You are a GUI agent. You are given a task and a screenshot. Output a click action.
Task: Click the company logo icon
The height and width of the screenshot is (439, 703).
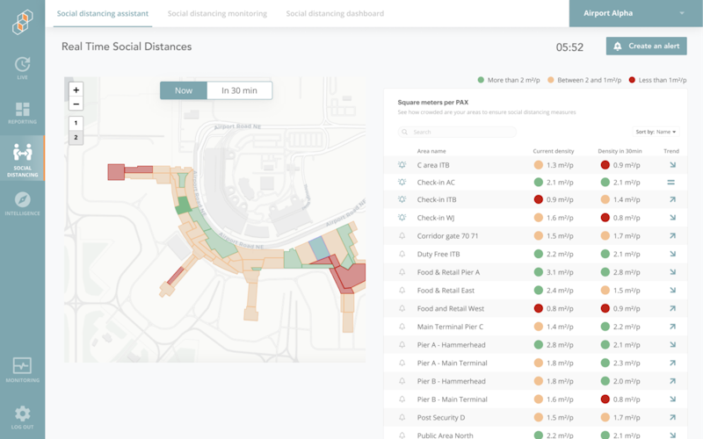22,21
